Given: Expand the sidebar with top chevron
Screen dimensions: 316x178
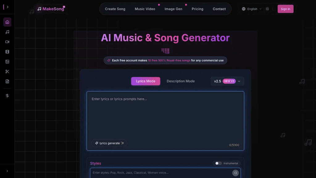Looking at the screenshot, I should pos(7,7).
